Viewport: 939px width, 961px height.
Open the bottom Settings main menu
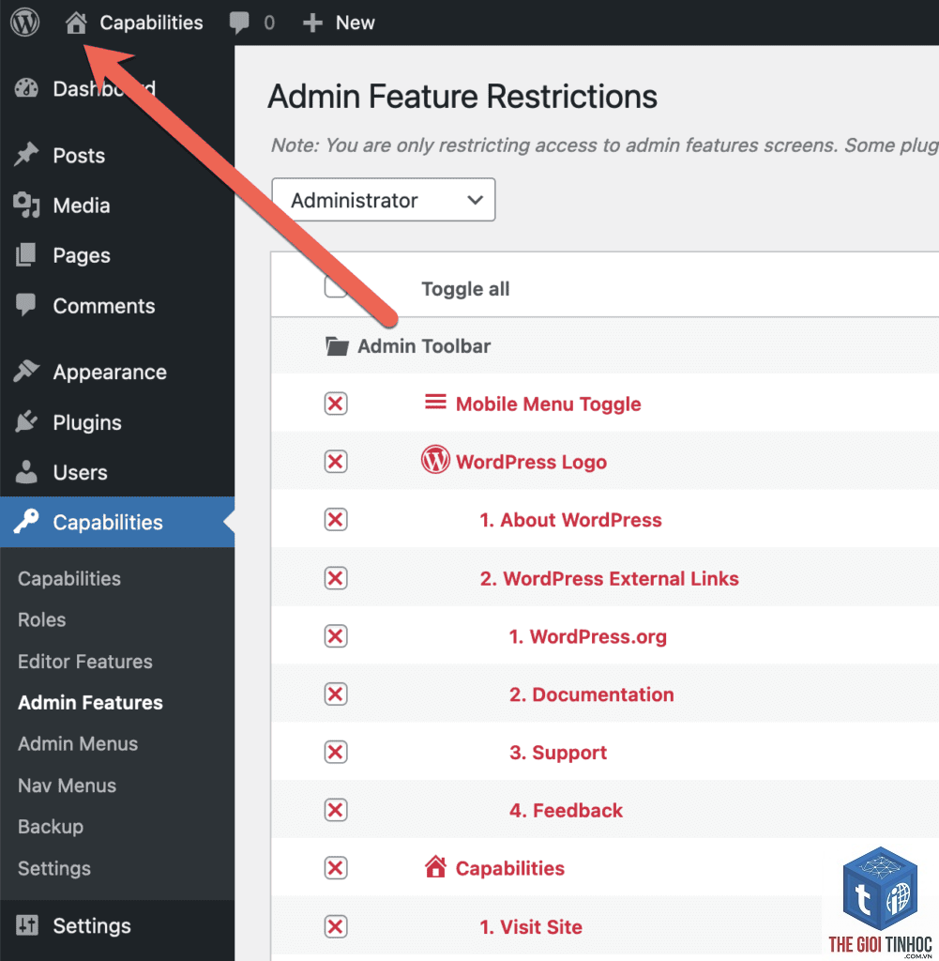click(92, 925)
